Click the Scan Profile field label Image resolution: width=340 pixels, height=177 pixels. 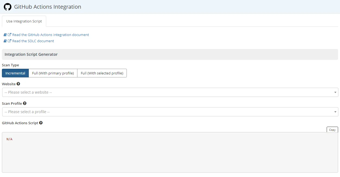point(12,103)
